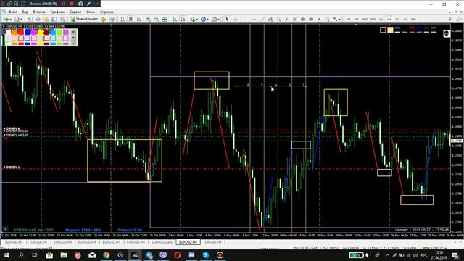Open the Indicators list icon
This screenshot has width=464, height=261.
click(193, 19)
